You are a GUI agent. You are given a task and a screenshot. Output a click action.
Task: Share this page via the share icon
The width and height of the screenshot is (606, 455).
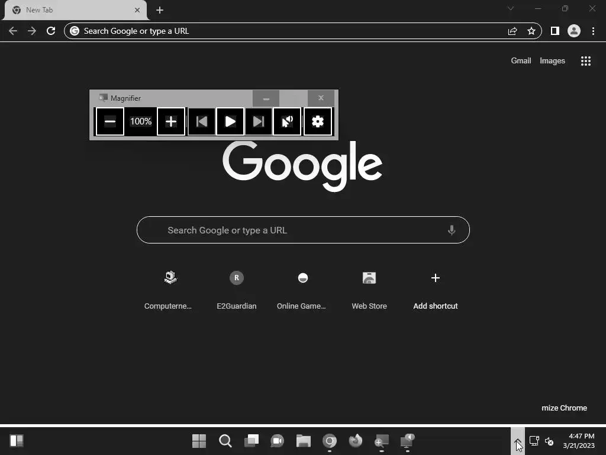click(x=512, y=31)
